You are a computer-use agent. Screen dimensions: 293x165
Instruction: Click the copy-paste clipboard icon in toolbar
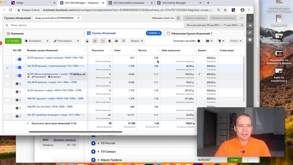point(95,41)
